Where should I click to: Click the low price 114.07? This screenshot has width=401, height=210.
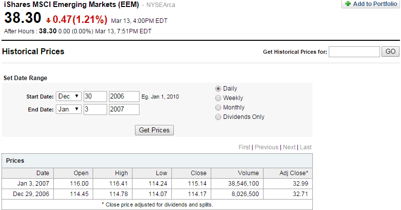tap(158, 194)
